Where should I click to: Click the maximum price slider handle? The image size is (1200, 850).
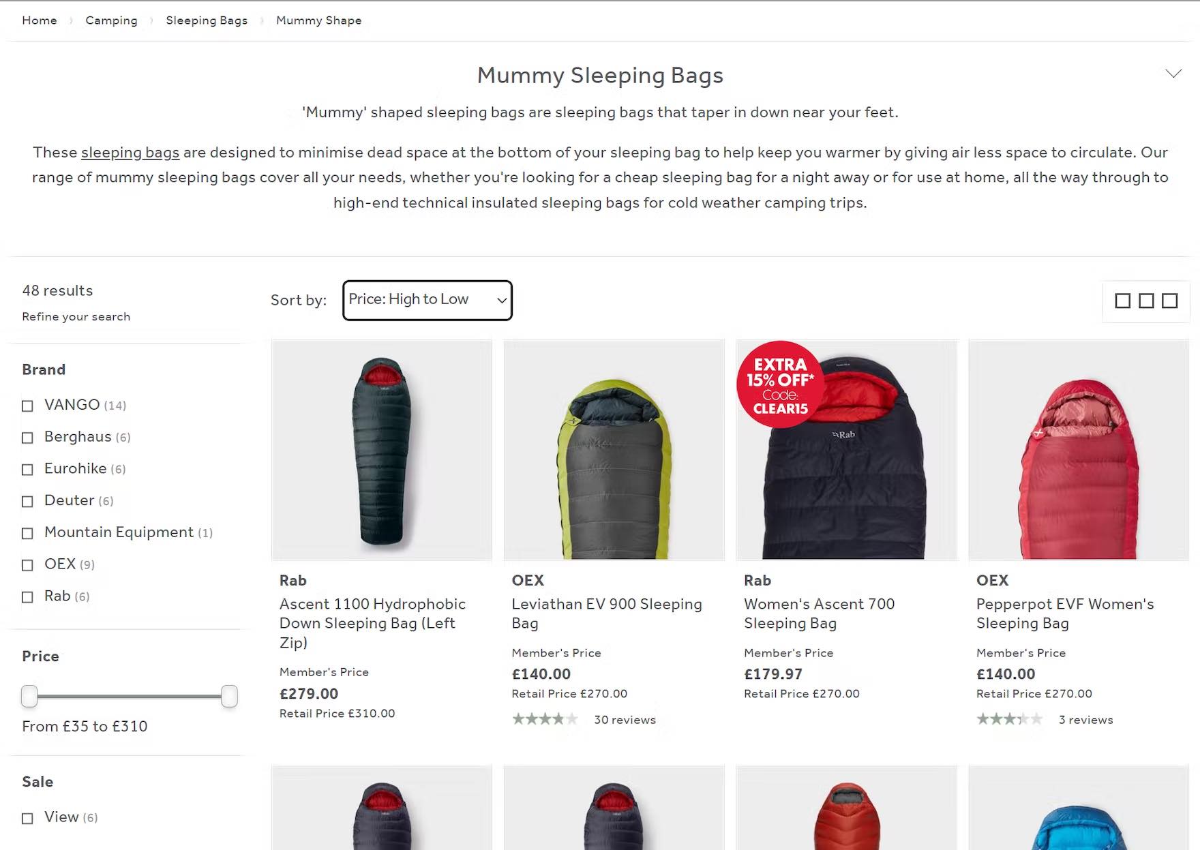[230, 696]
